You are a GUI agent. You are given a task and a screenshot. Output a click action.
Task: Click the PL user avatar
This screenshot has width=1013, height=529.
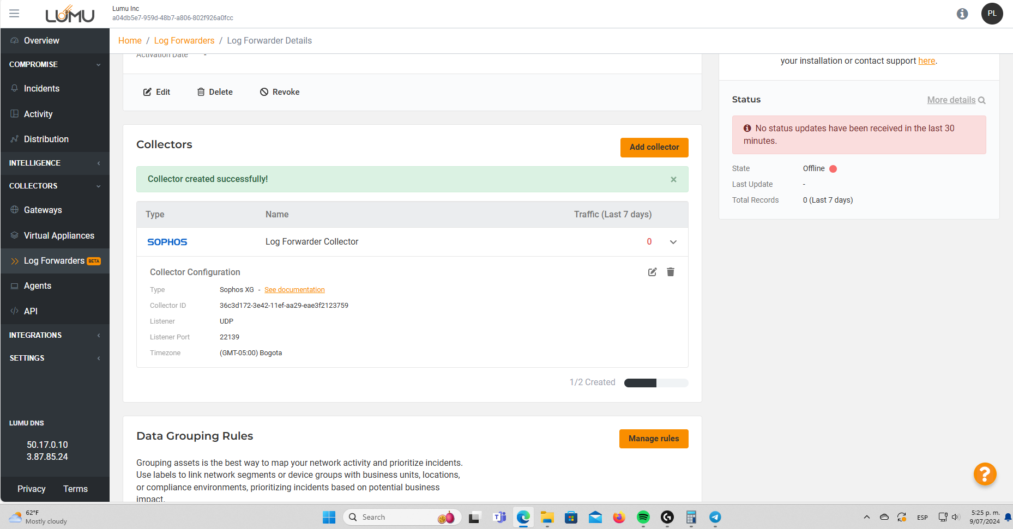992,14
